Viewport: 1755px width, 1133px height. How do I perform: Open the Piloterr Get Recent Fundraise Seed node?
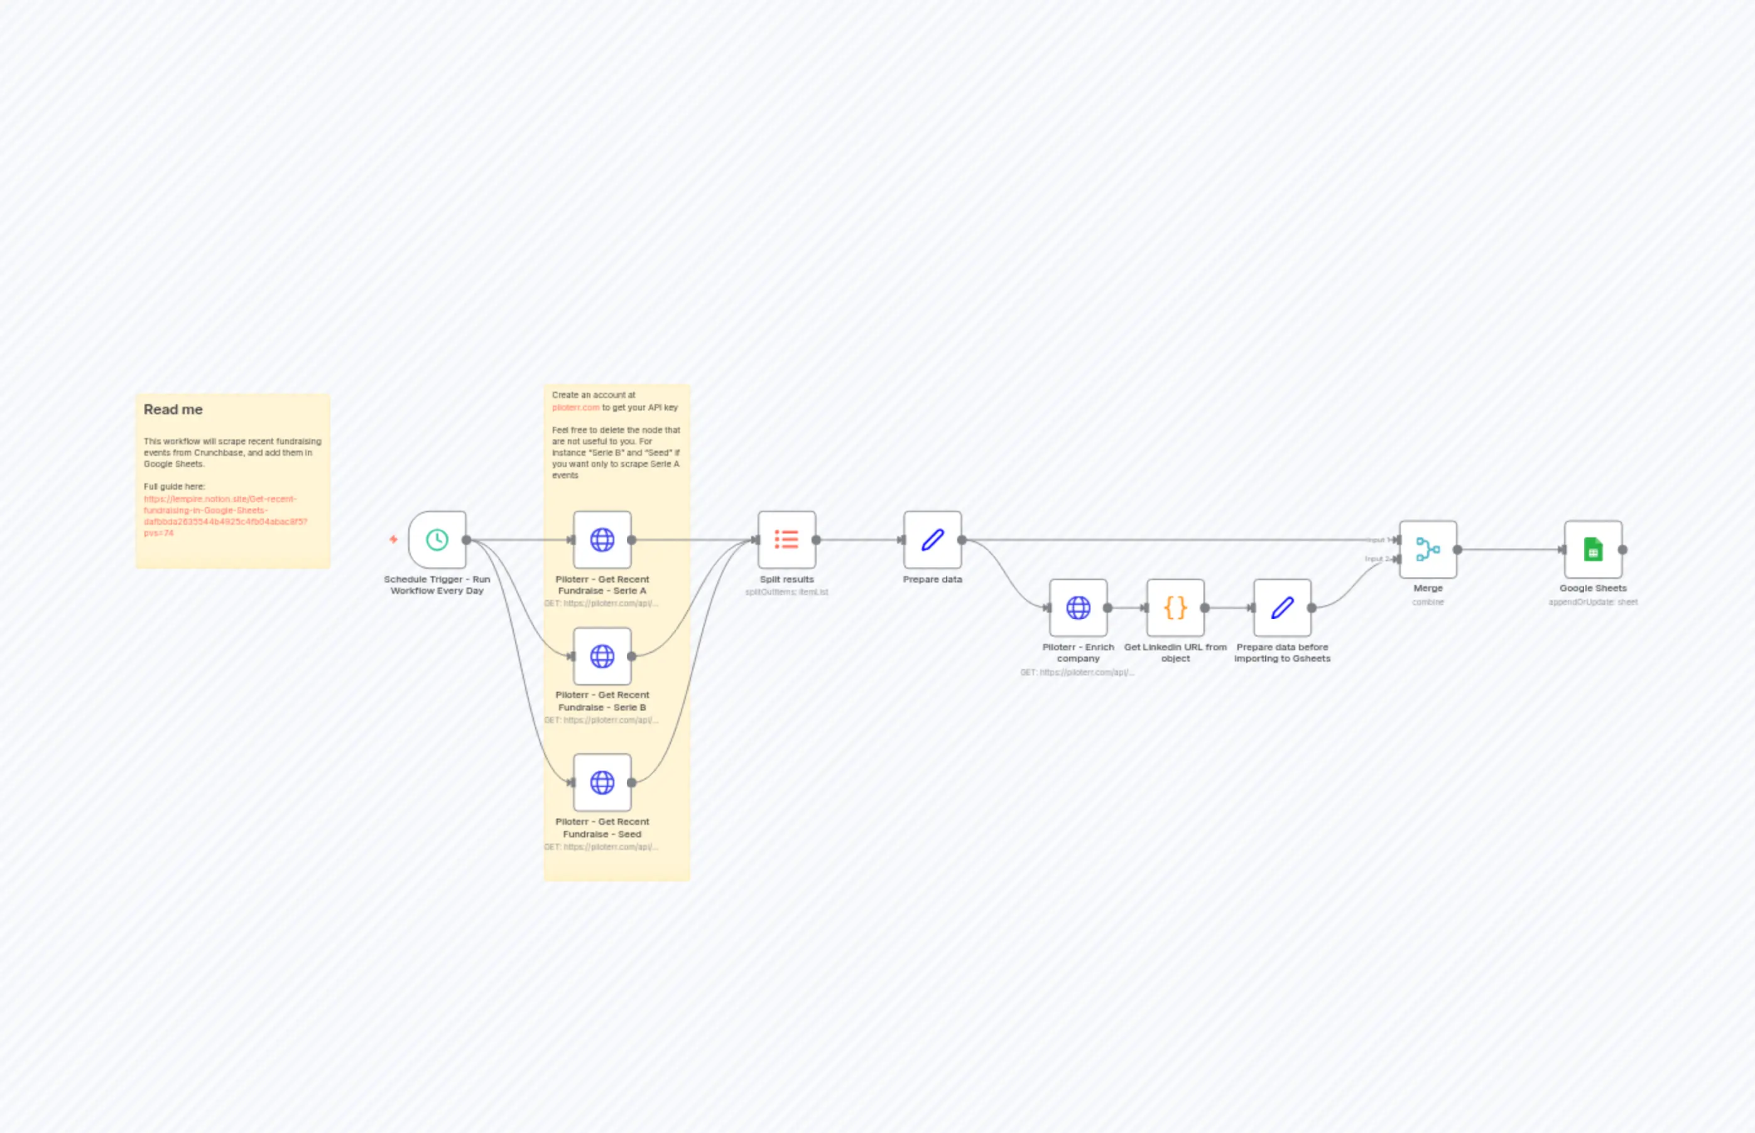point(602,783)
